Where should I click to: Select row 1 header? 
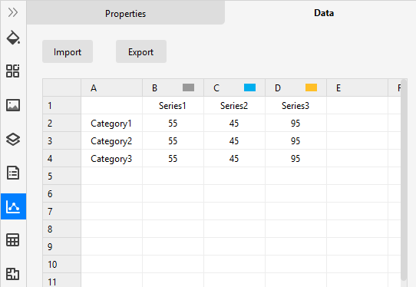(62, 106)
